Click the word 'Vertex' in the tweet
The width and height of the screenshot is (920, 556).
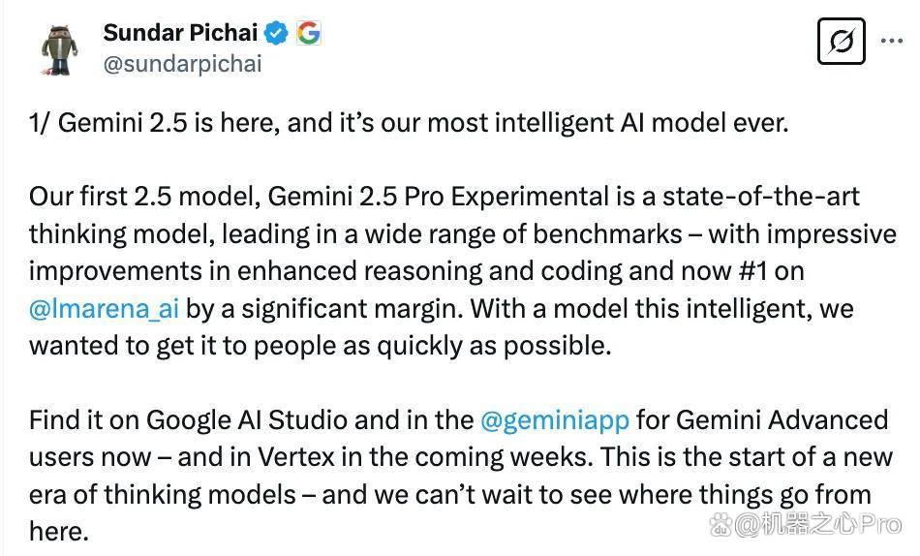point(296,457)
